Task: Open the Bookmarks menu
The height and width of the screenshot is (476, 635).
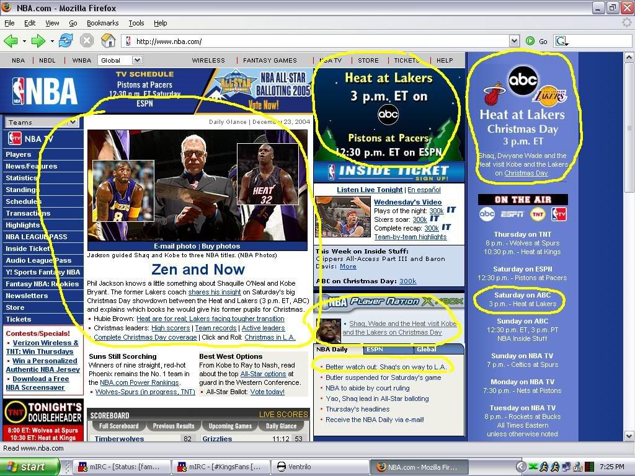Action: pyautogui.click(x=102, y=23)
